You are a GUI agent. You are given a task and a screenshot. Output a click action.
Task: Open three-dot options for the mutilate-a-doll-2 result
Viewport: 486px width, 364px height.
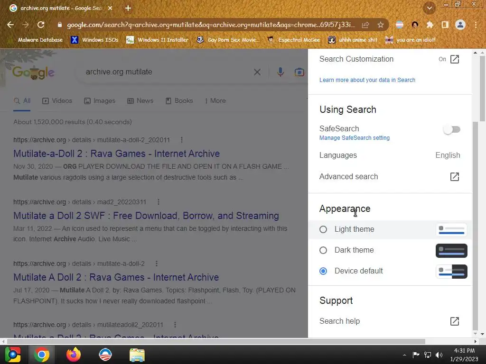157,264
